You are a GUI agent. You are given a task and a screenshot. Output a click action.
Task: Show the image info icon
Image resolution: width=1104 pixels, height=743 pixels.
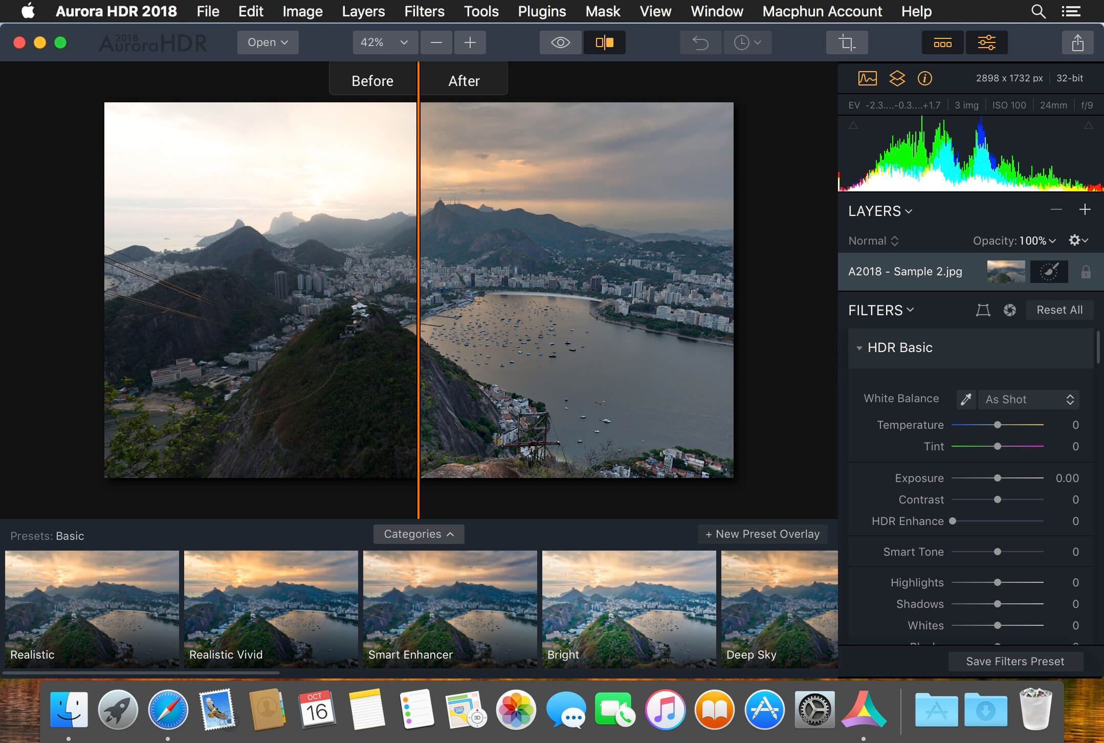924,78
